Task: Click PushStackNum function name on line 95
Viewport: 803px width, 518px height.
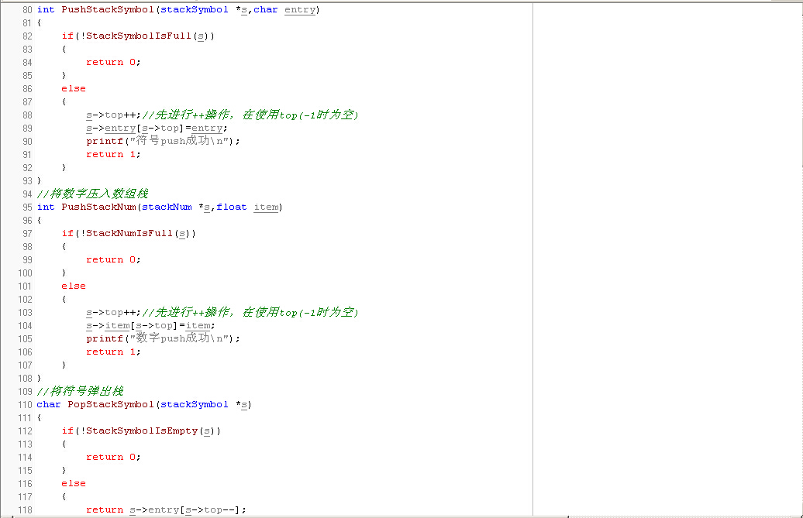Action: point(98,207)
